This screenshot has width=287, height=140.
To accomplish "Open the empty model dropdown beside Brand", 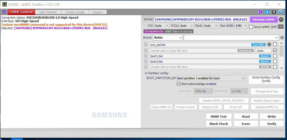I will [x=231, y=38].
